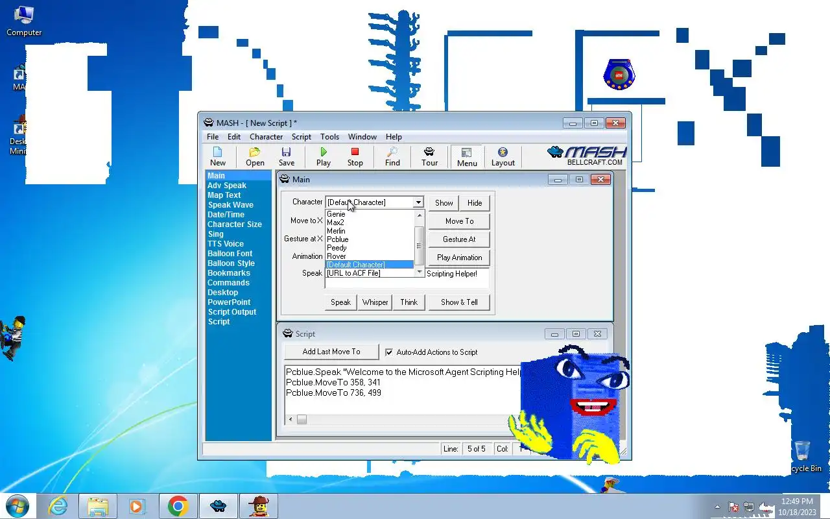This screenshot has height=519, width=830.
Task: Click the Show button
Action: (x=444, y=203)
